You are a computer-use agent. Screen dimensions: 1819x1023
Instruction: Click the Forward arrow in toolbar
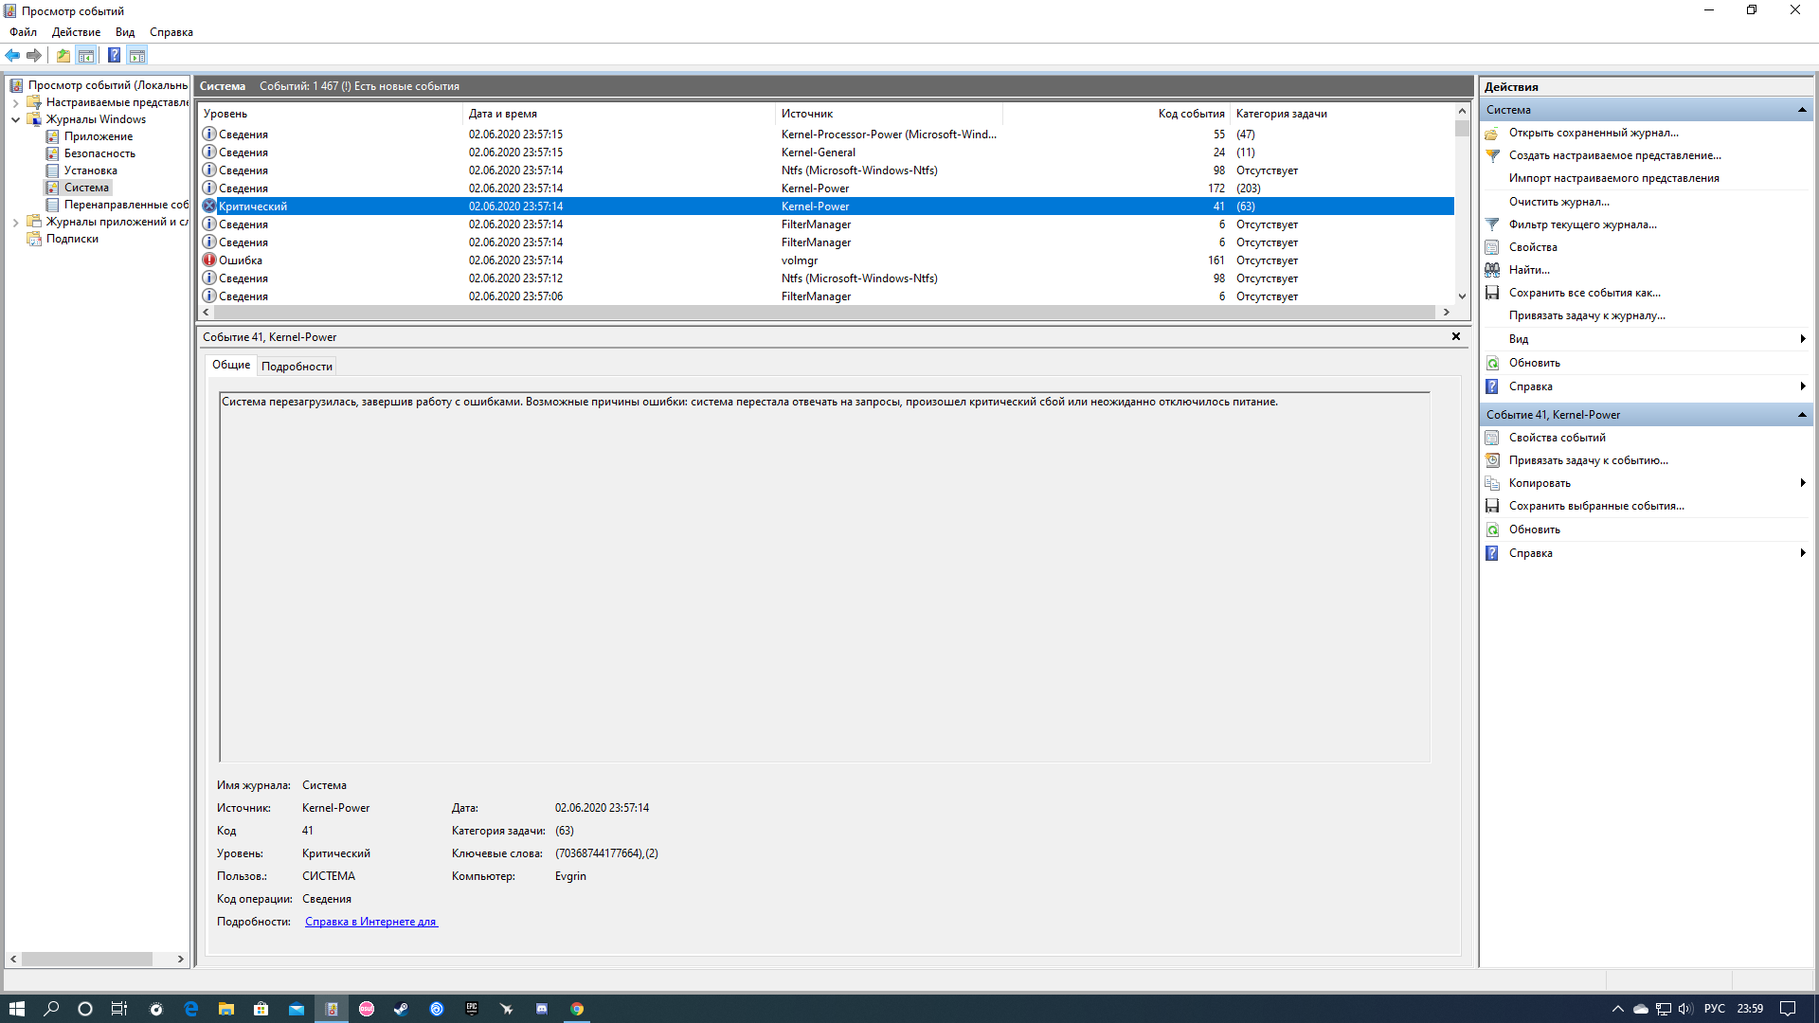click(x=34, y=55)
